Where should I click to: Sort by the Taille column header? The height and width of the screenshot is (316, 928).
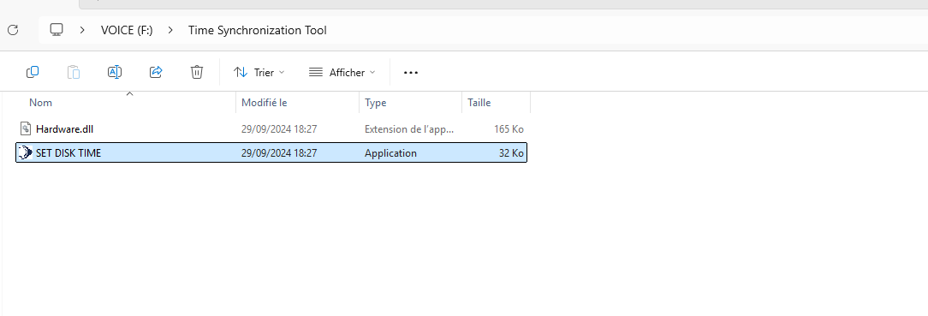pyautogui.click(x=479, y=103)
